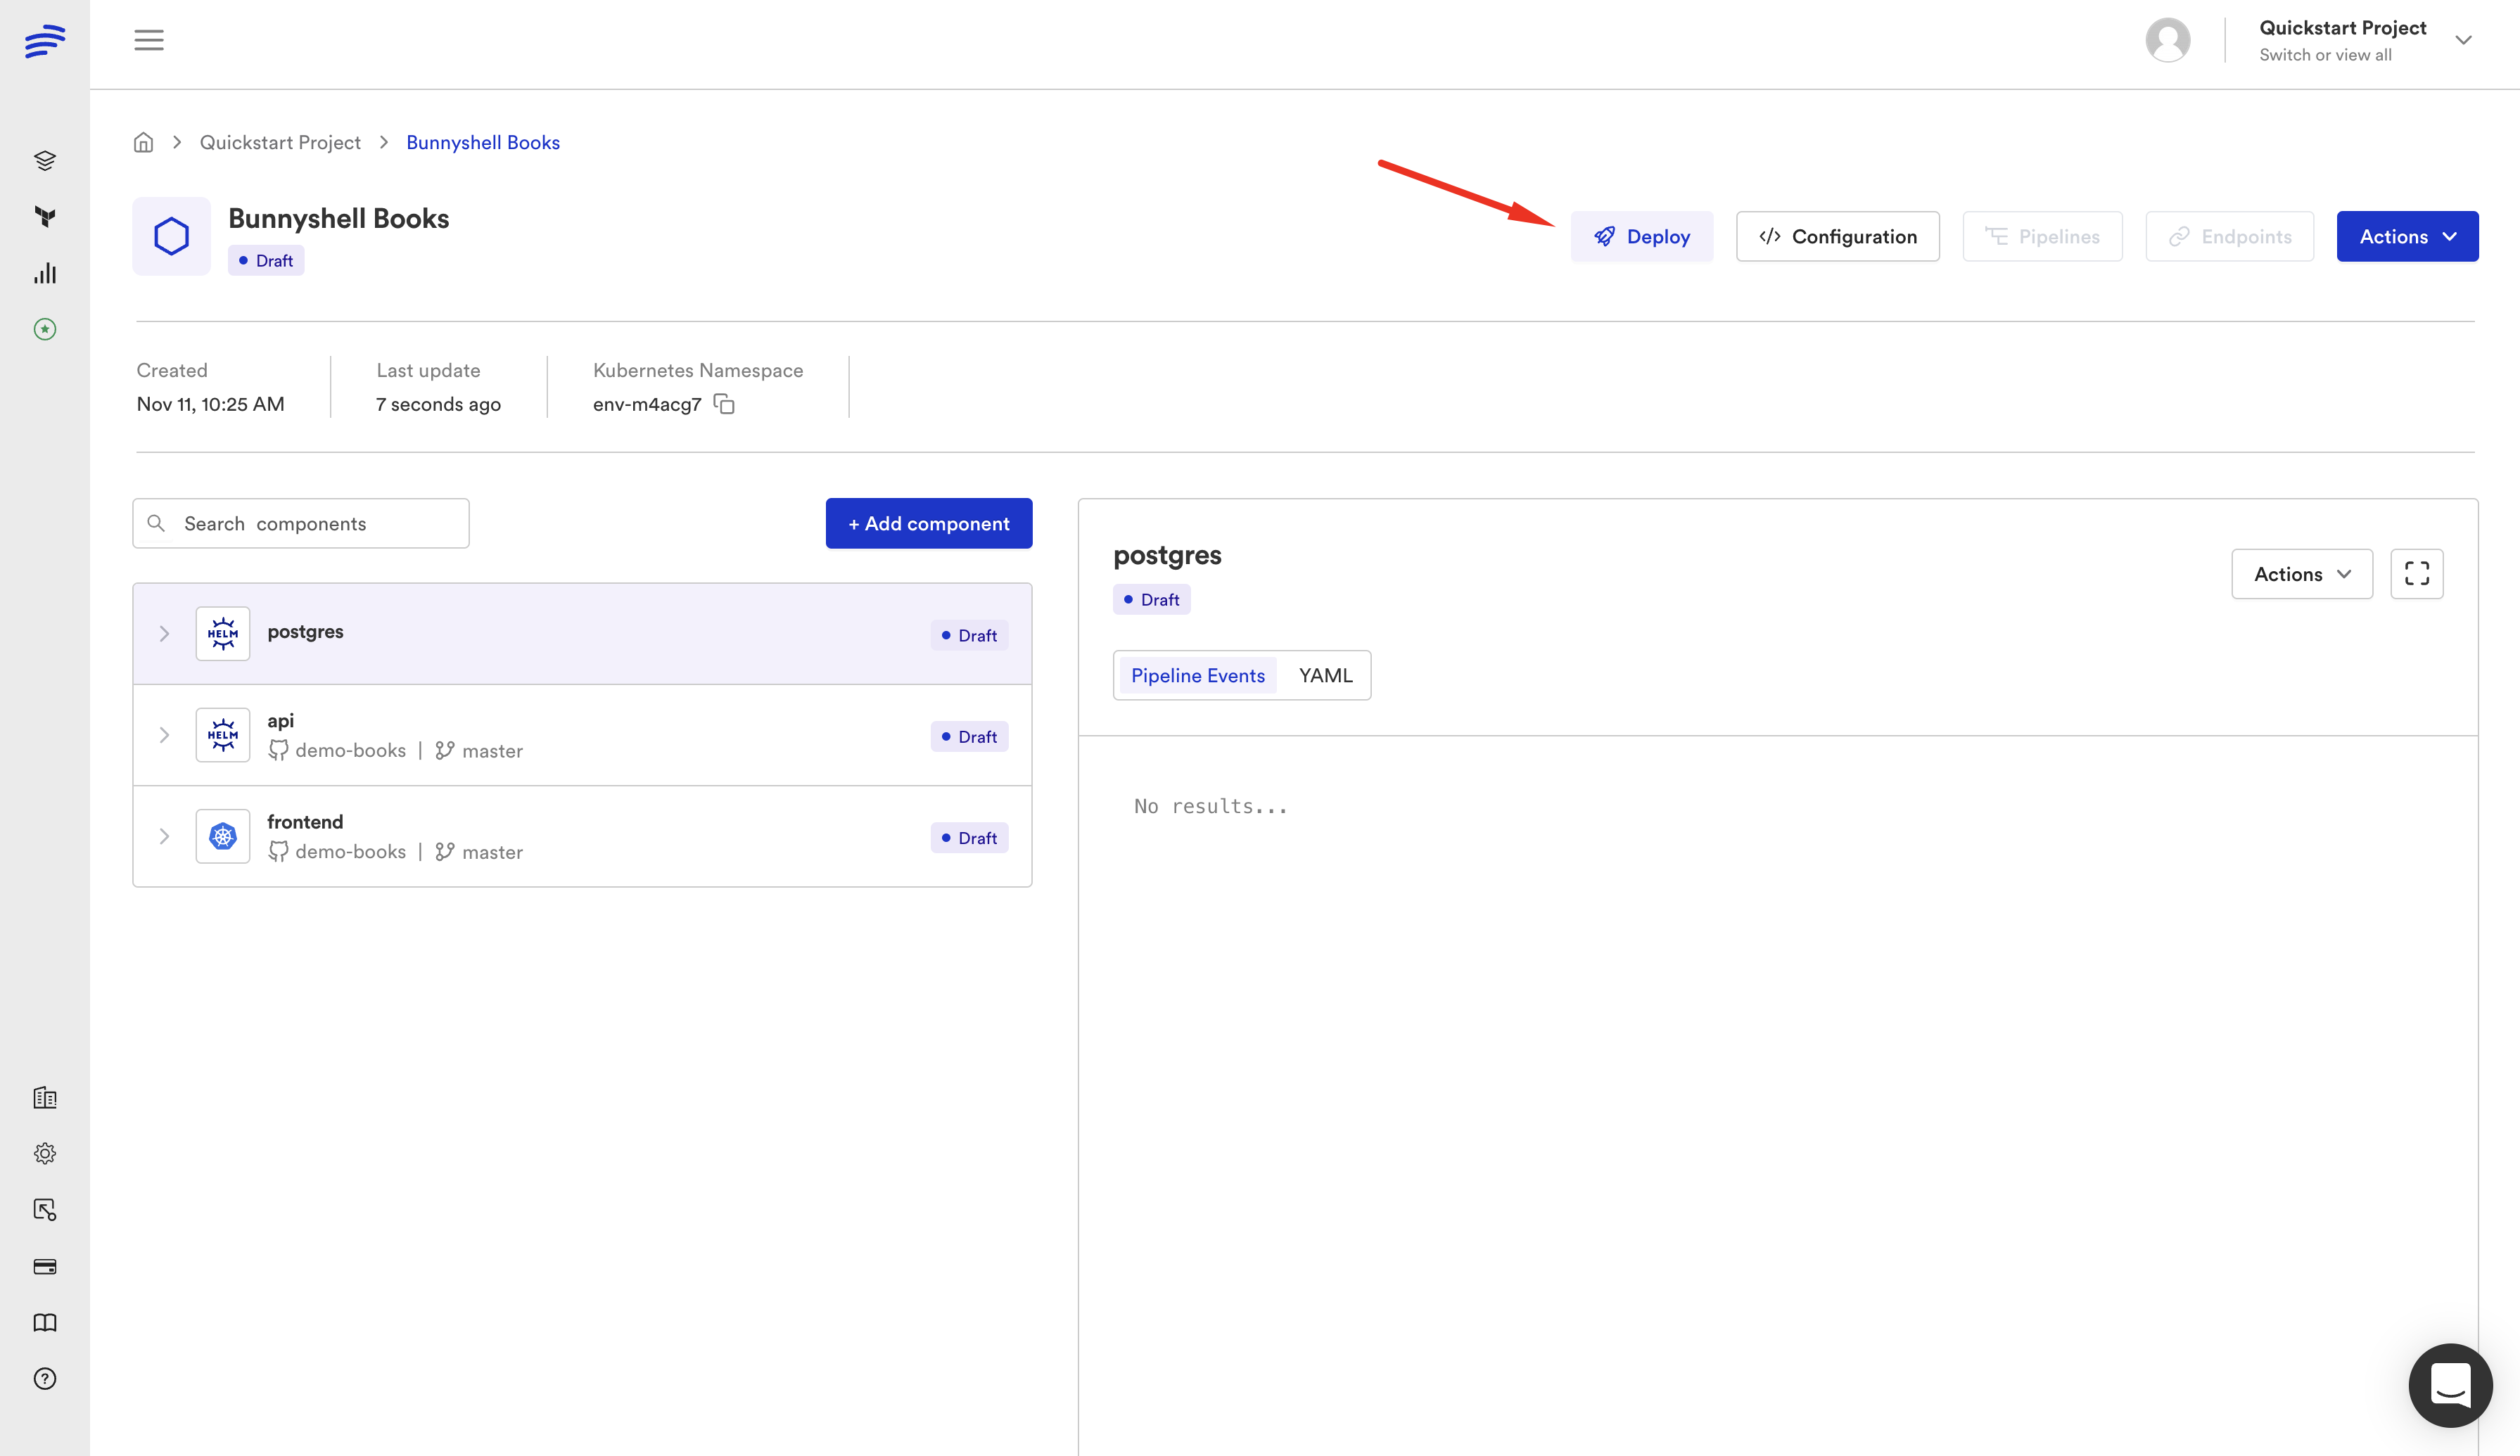The height and width of the screenshot is (1456, 2520).
Task: Go to home via breadcrumb icon
Action: coord(144,143)
